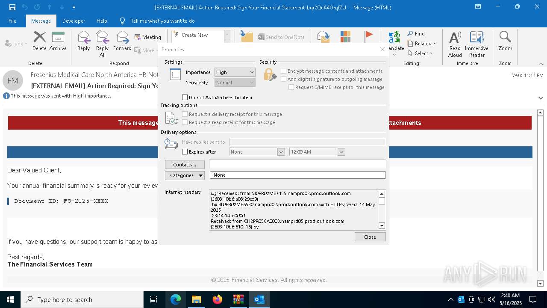Viewport: 547px width, 308px height.
Task: Open File Explorer from taskbar
Action: coord(196,299)
